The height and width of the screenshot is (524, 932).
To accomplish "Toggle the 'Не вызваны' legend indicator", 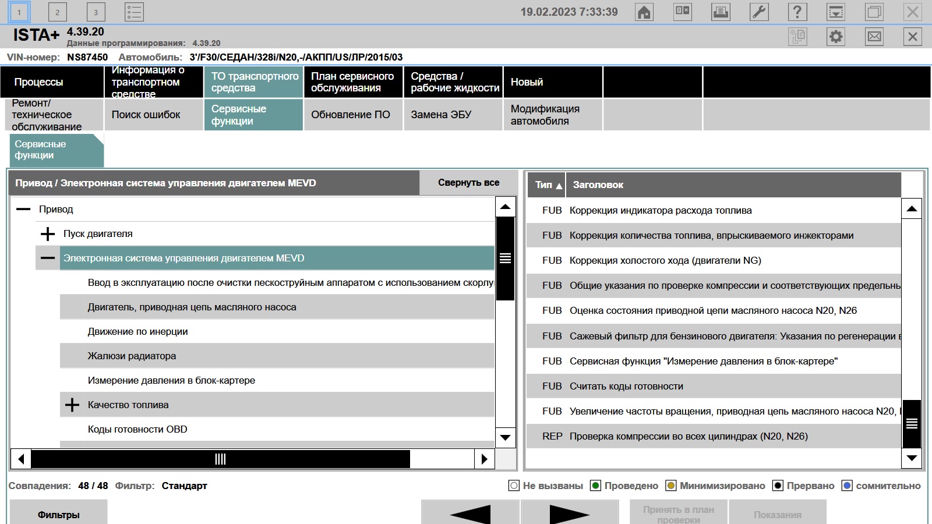I will click(x=514, y=486).
